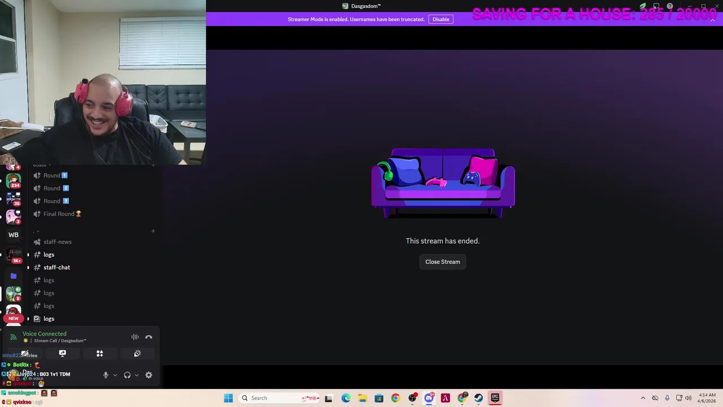Disable Streamer Mode from the banner
Screen dimensions: 723x407
[441, 19]
